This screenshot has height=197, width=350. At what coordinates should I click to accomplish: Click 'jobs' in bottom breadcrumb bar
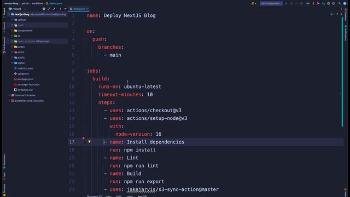click(x=108, y=196)
